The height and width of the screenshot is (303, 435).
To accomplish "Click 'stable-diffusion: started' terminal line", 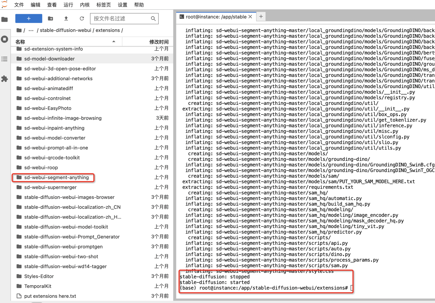I will tap(215, 282).
